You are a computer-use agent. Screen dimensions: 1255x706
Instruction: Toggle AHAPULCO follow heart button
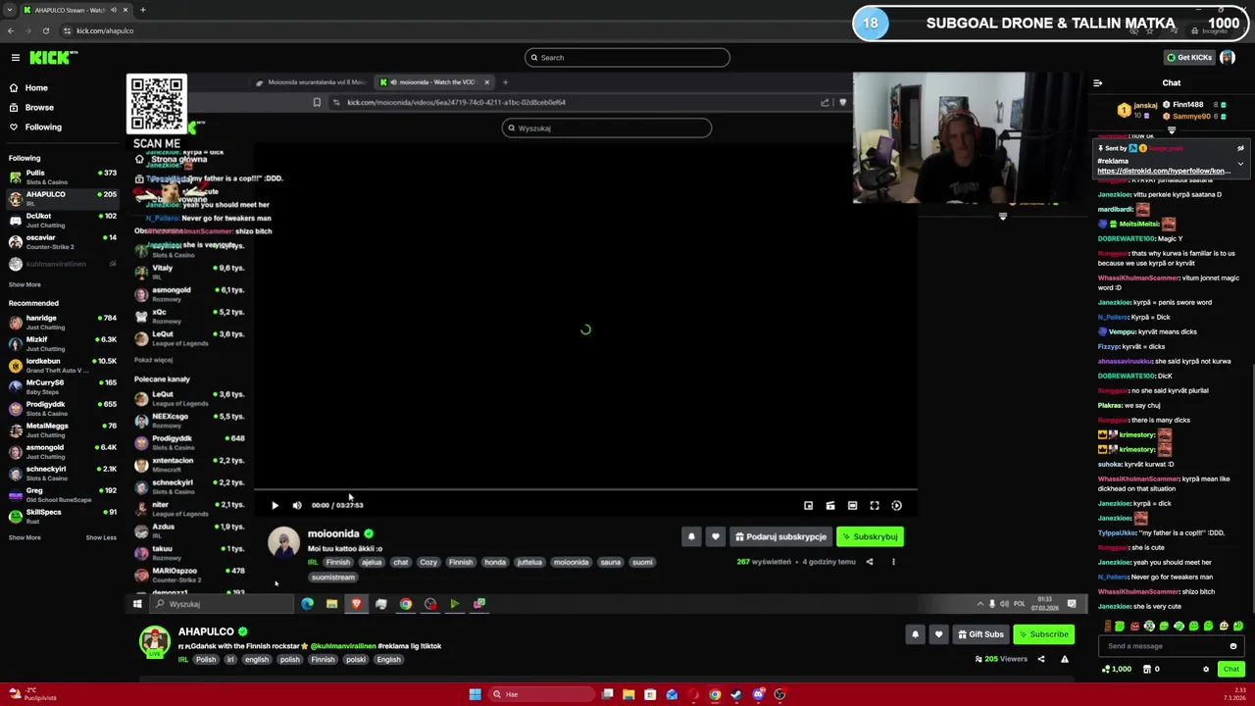(938, 634)
